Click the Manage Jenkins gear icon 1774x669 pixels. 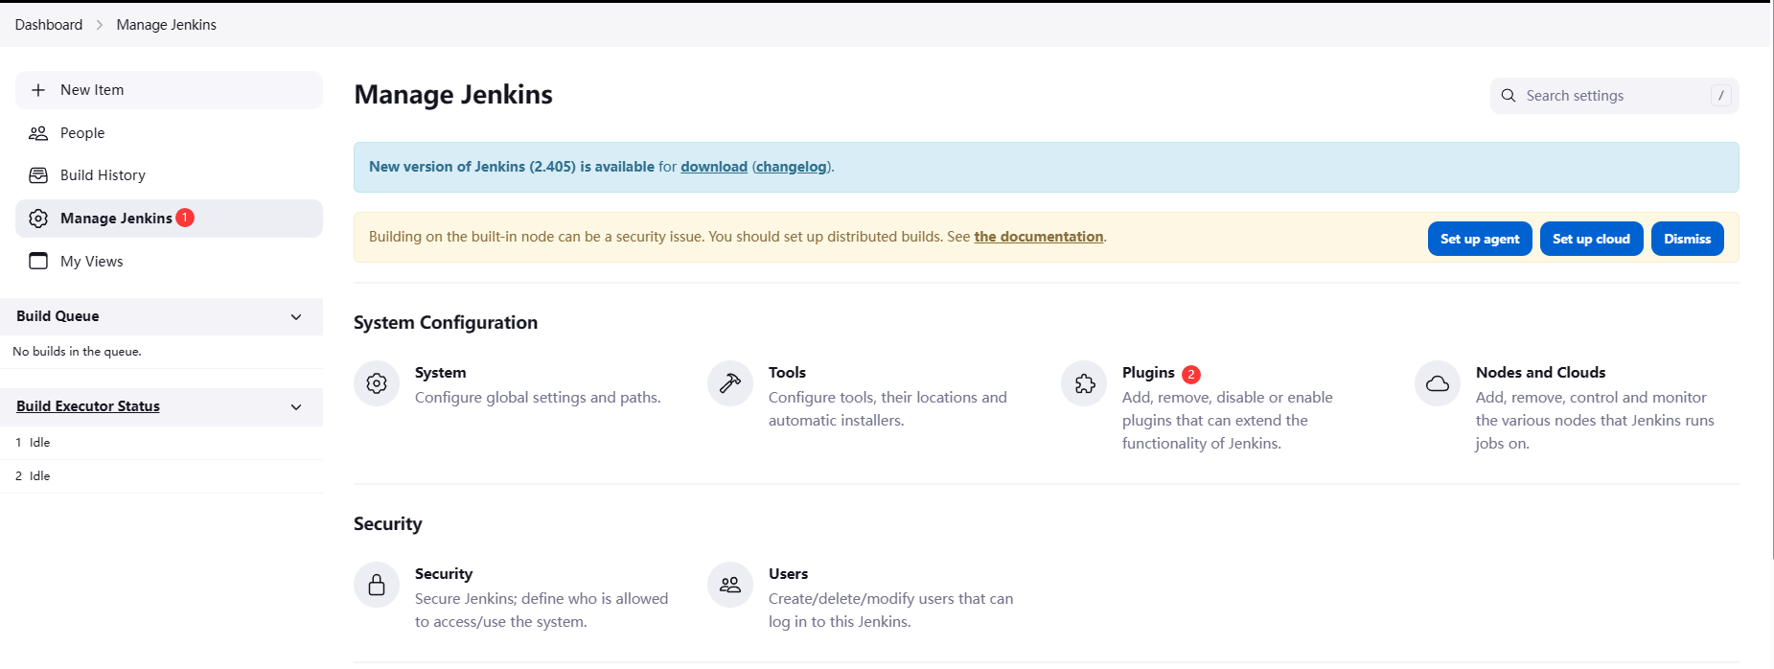coord(38,219)
